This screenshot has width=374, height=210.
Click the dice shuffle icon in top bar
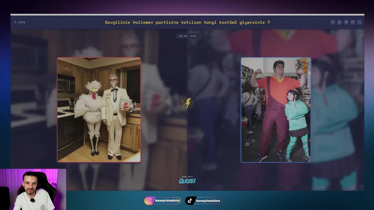coord(339,22)
